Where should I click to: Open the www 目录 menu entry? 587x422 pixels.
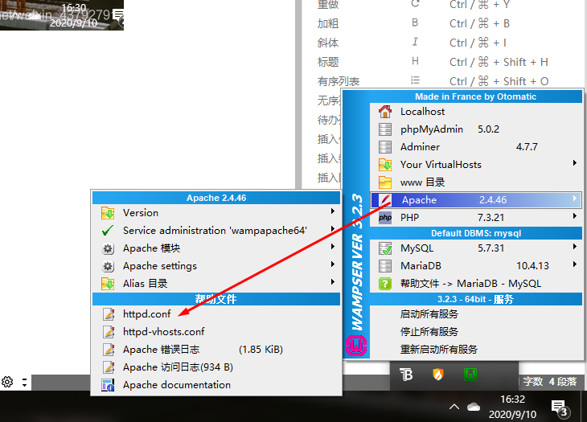coord(476,182)
